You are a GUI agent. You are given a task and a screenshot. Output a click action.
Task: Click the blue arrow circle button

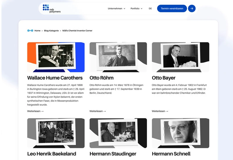[192, 8]
